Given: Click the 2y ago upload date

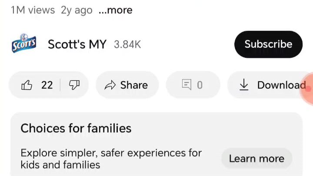Looking at the screenshot, I should click(x=77, y=10).
